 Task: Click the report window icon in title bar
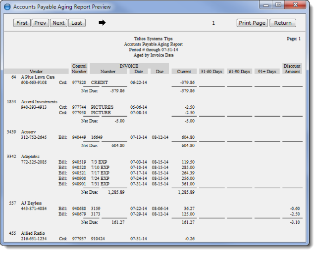tap(7, 7)
